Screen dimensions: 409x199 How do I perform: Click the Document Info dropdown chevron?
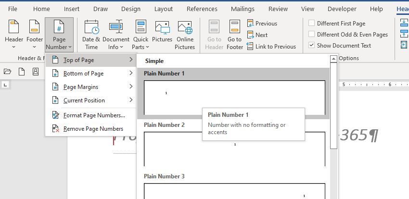point(122,47)
